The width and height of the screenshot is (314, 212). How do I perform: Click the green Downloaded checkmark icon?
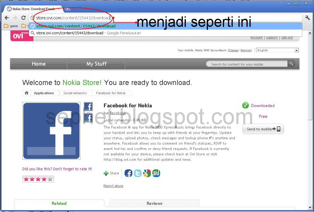point(246,105)
